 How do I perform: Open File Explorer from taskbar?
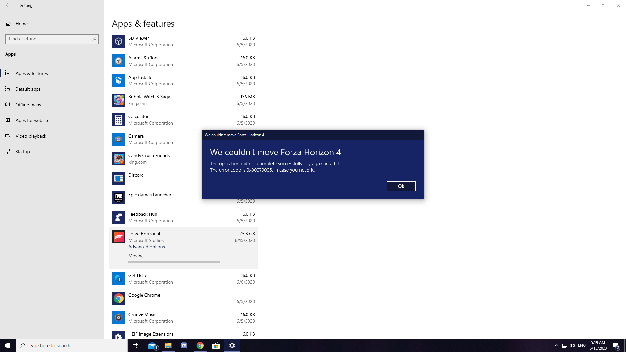[x=168, y=345]
